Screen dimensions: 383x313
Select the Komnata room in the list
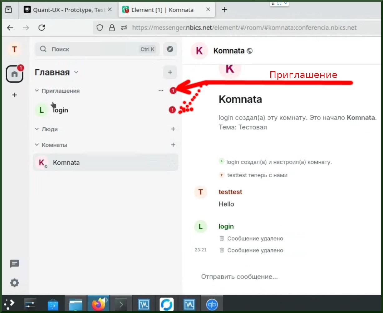coord(66,163)
